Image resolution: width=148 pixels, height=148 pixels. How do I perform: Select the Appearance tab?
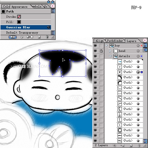click(20, 7)
